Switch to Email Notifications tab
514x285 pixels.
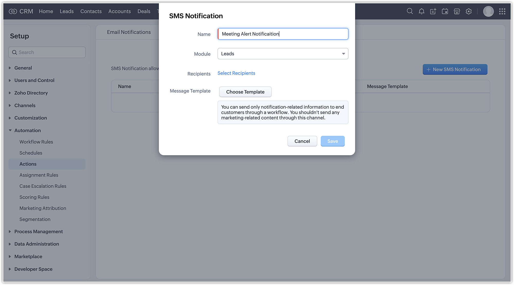tap(129, 32)
